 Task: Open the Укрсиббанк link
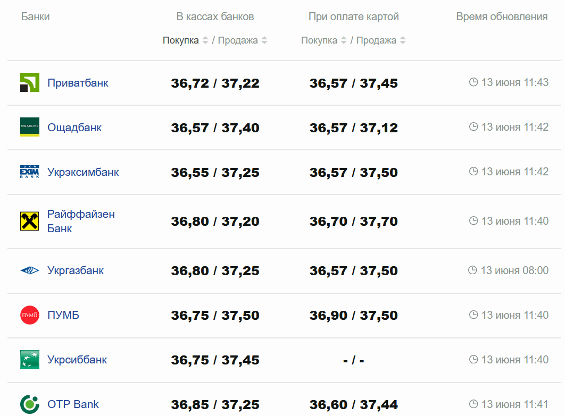(77, 360)
